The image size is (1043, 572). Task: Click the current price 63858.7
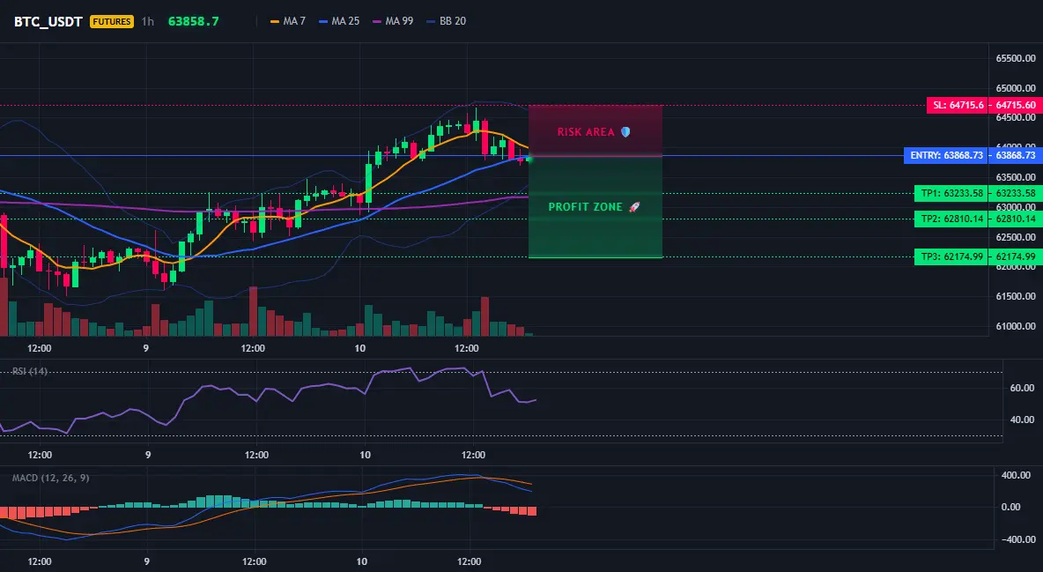[194, 21]
